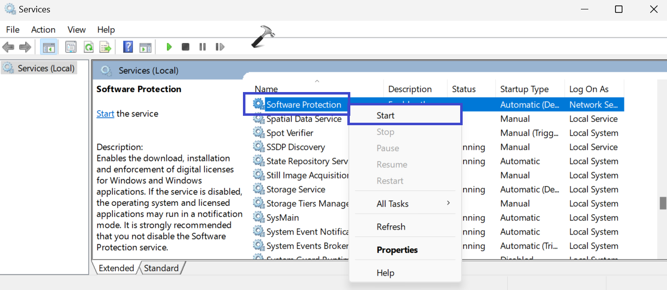Click the Show/Hide Console Tree toolbar icon
667x290 pixels.
click(48, 47)
